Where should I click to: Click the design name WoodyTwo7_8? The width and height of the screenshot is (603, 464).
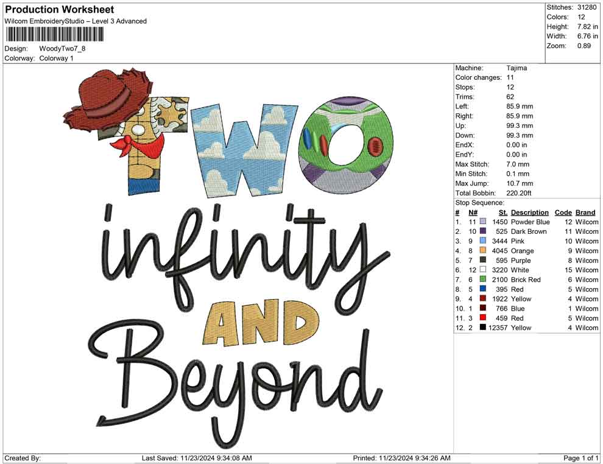(62, 49)
